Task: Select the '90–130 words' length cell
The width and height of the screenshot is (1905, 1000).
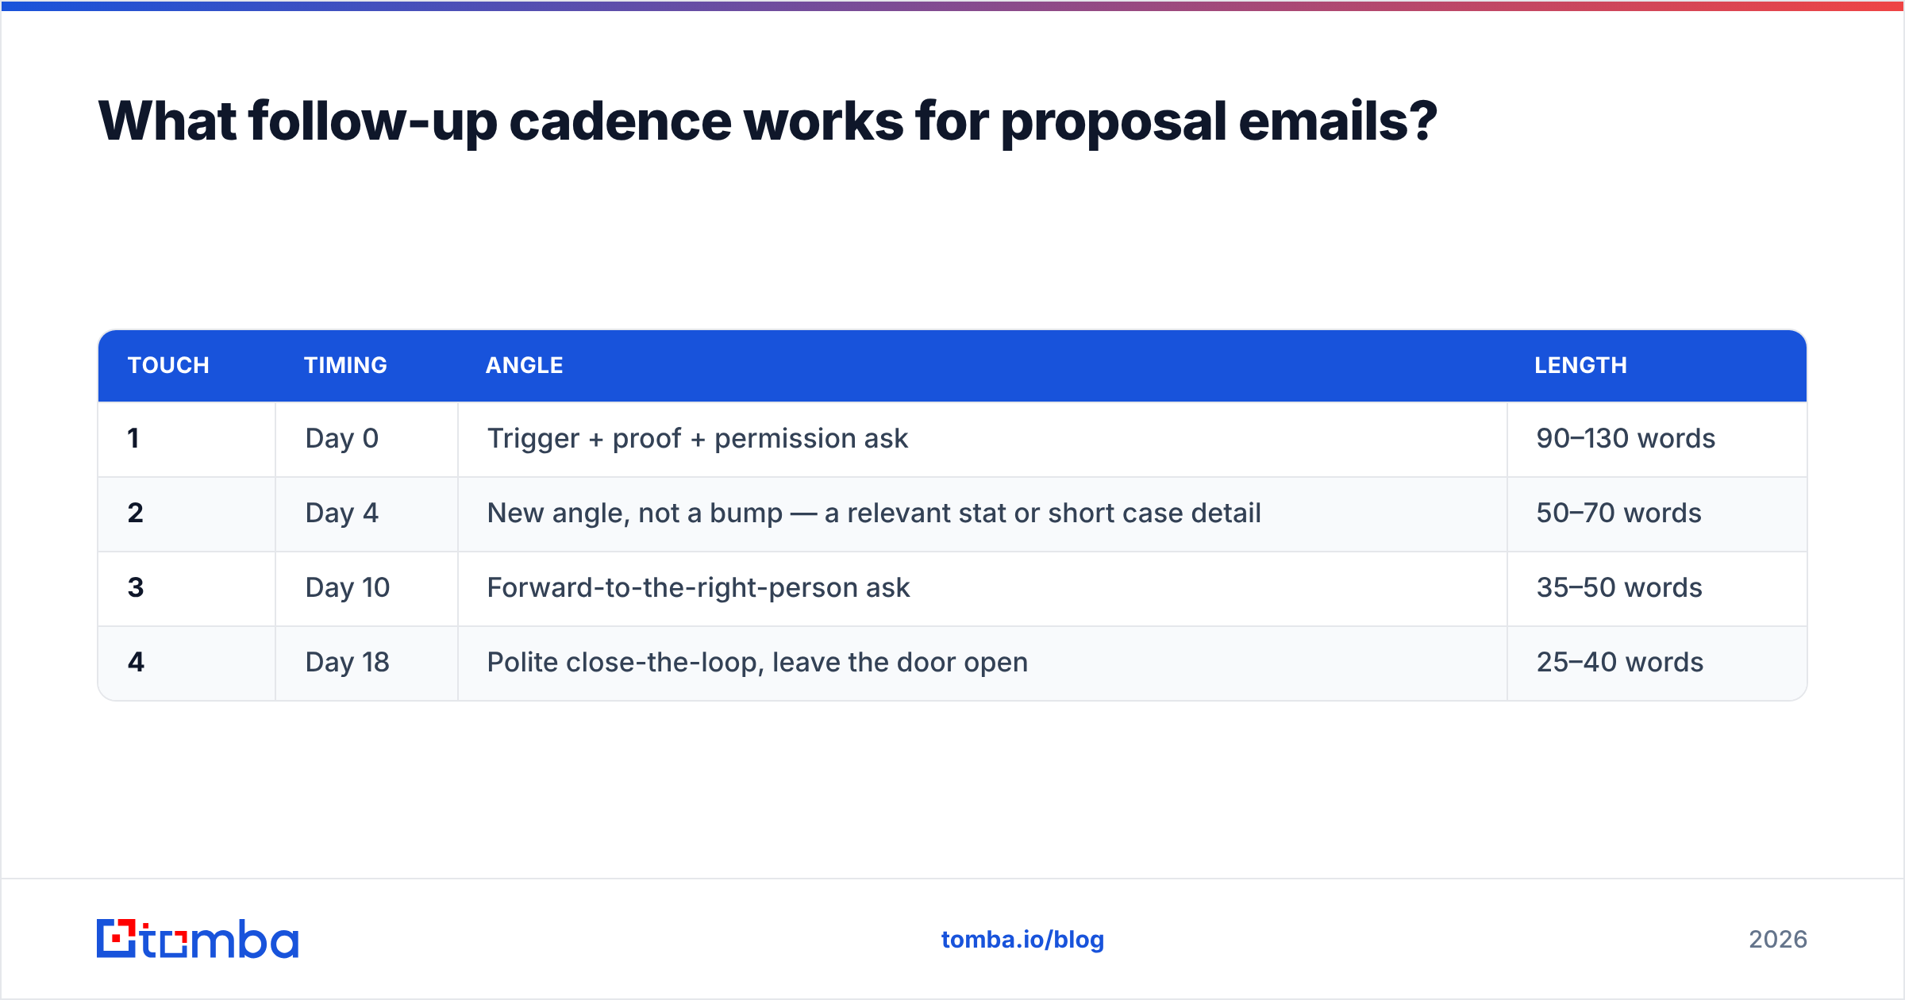Action: click(x=1657, y=439)
